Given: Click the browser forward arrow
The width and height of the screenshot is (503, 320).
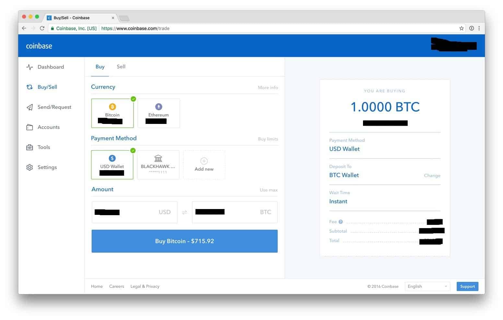Looking at the screenshot, I should point(33,28).
